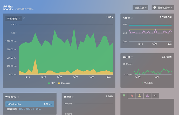Viewport: 179px width, 115px height.
Task: Click help icon next to Apdex title
Action: click(x=132, y=18)
